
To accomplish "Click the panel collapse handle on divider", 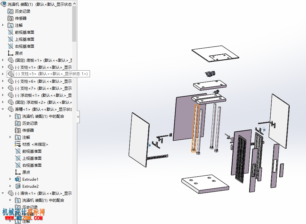I will (x=78, y=117).
